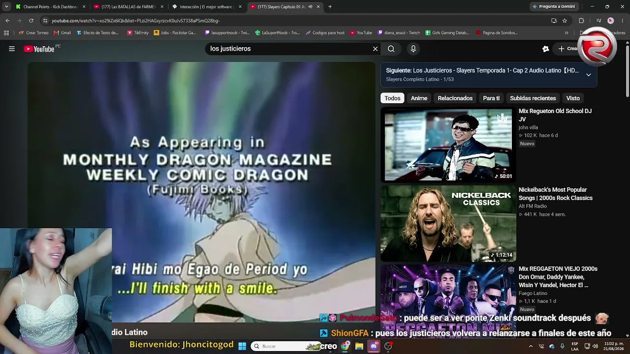Visit the Alt FM Radio channel

click(533, 206)
